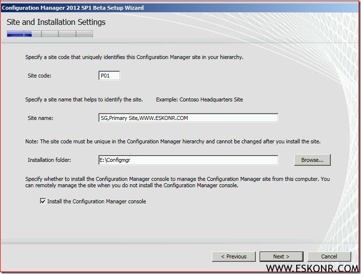
Task: Click the 'Site code:' label
Action: pyautogui.click(x=39, y=76)
